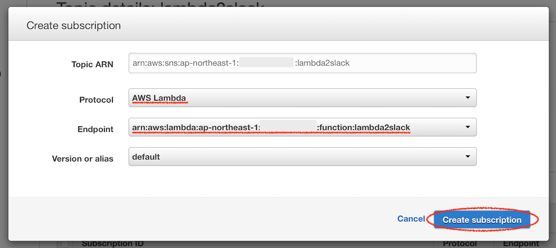
Task: Click the arrow icon on Endpoint selector
Action: (x=467, y=128)
